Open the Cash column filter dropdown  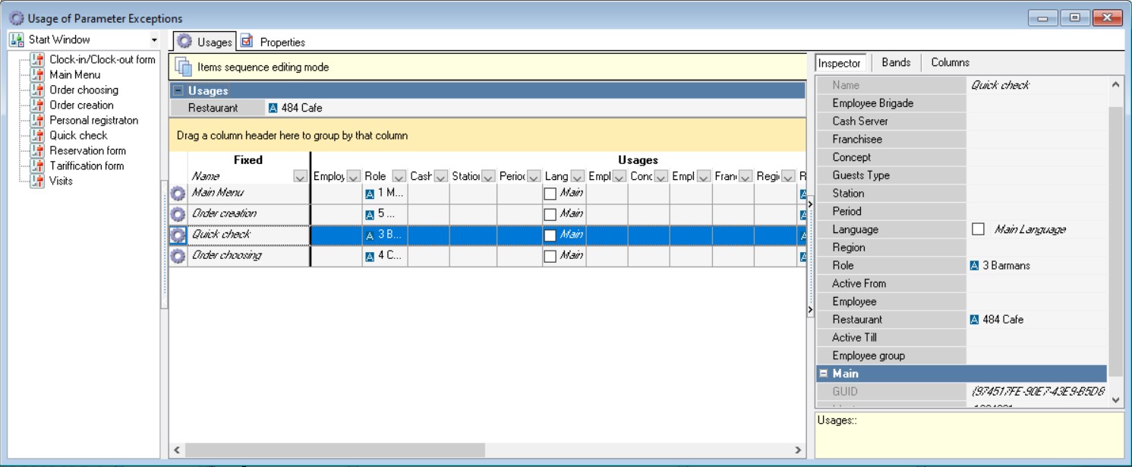click(440, 177)
